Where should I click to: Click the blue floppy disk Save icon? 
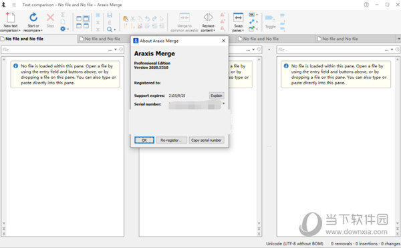click(110, 15)
